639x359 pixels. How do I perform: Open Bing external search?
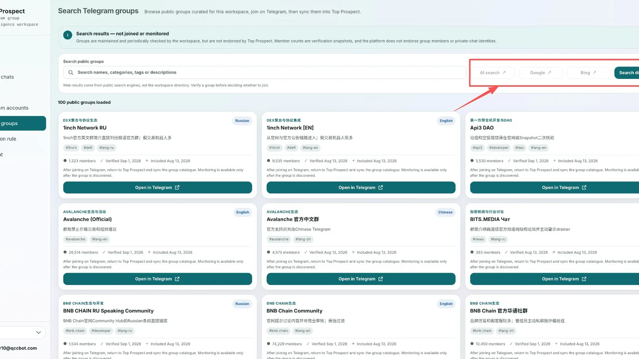pos(588,73)
